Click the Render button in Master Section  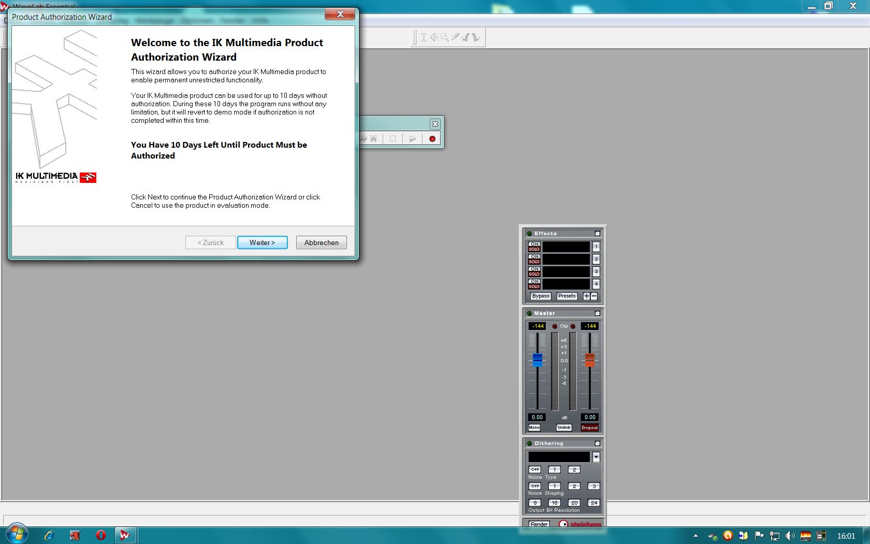pyautogui.click(x=539, y=524)
